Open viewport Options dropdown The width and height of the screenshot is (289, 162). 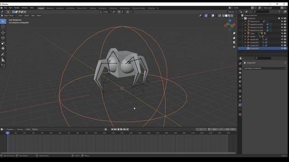click(x=232, y=12)
